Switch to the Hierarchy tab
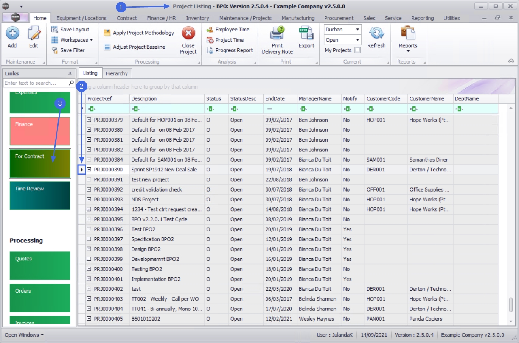The width and height of the screenshot is (519, 343). (x=117, y=73)
